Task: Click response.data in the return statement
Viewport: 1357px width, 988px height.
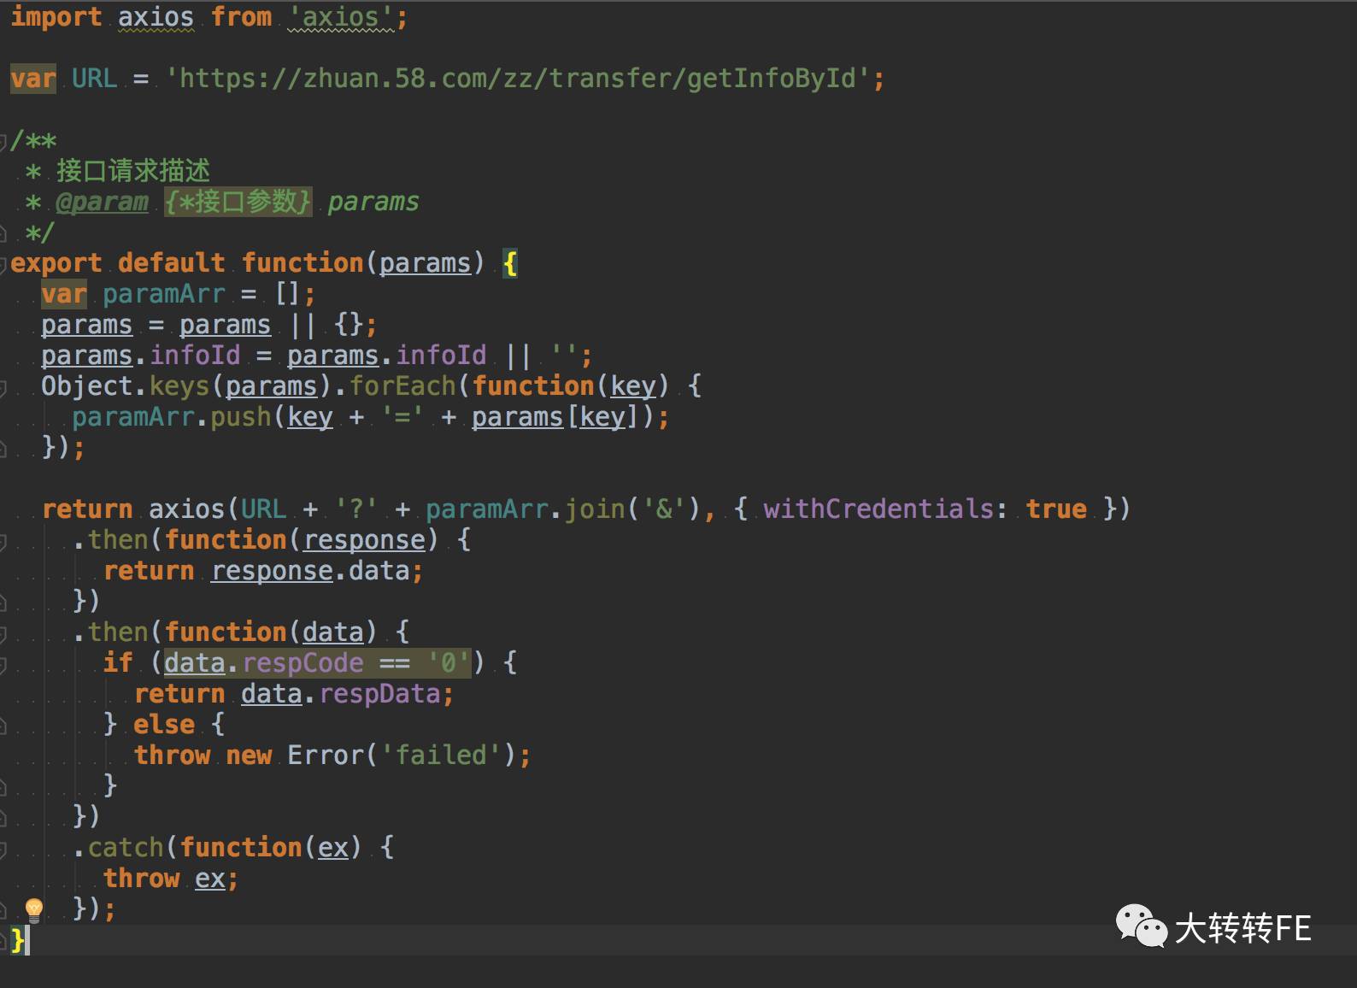Action: [310, 571]
